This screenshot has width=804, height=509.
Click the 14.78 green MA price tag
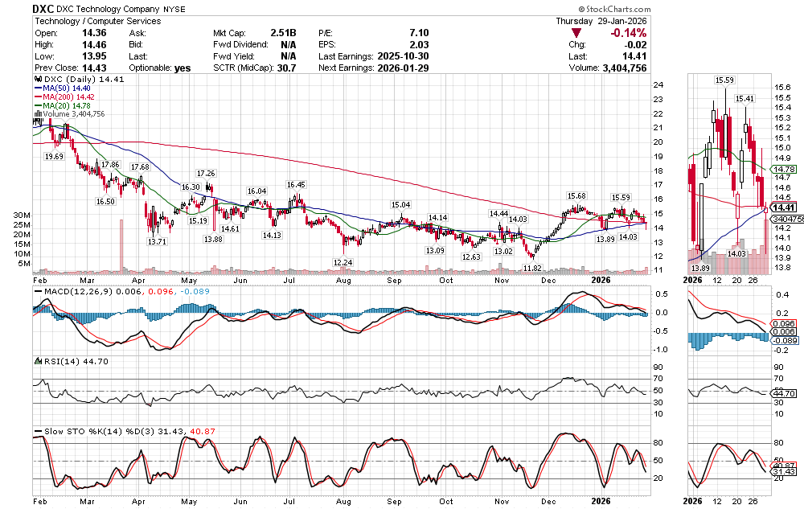(x=783, y=170)
